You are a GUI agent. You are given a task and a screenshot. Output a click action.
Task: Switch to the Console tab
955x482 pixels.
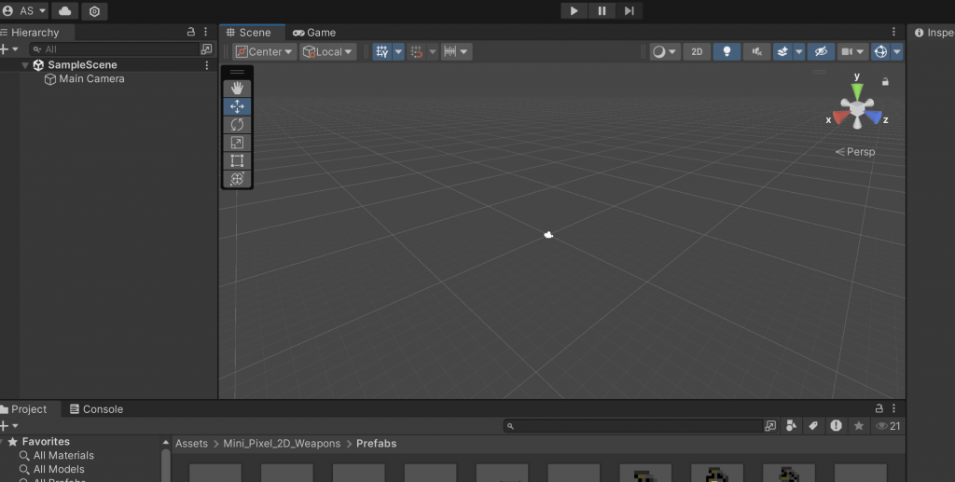pyautogui.click(x=96, y=409)
